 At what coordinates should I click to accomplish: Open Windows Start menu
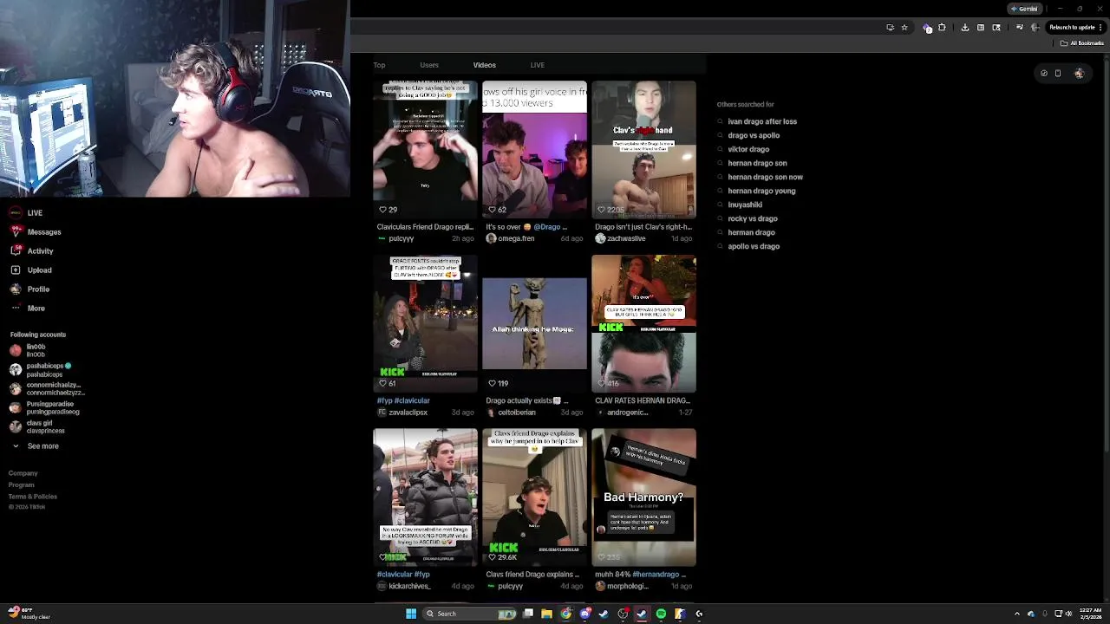coord(411,614)
